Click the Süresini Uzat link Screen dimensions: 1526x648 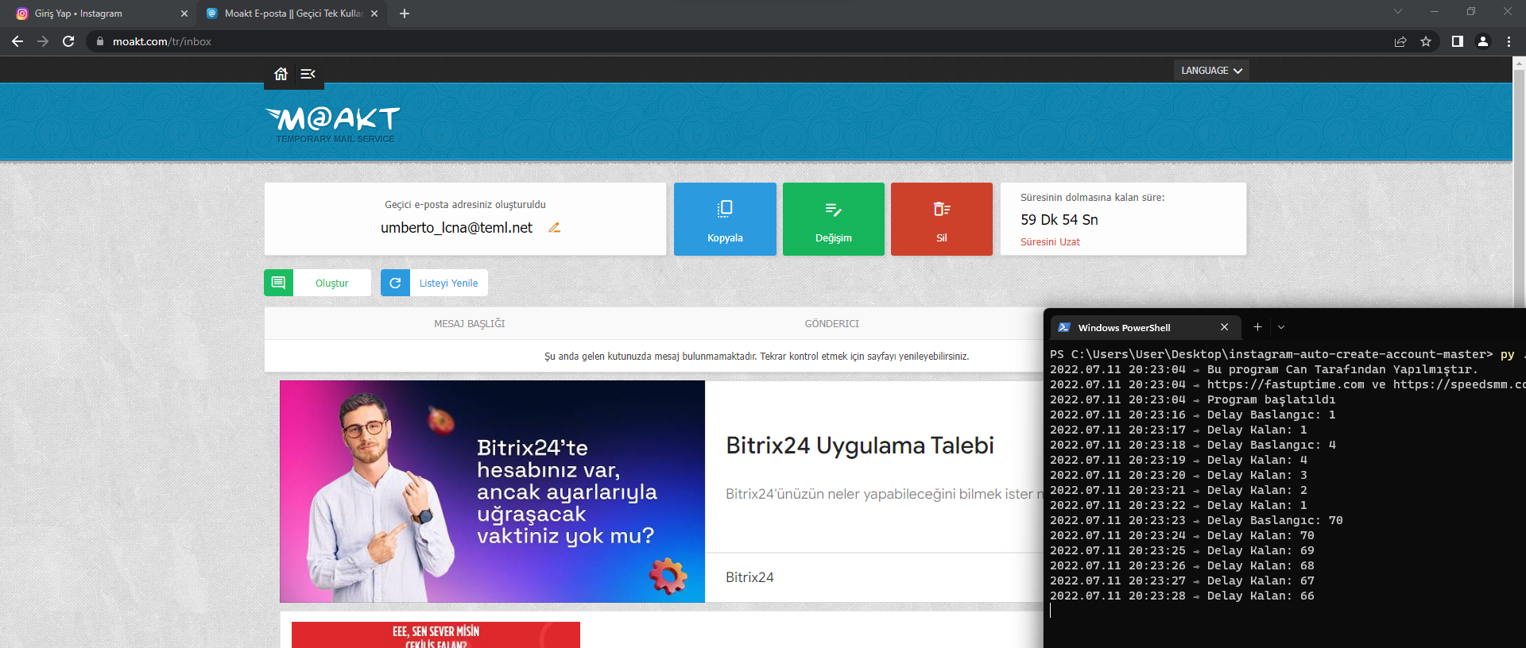pos(1050,242)
